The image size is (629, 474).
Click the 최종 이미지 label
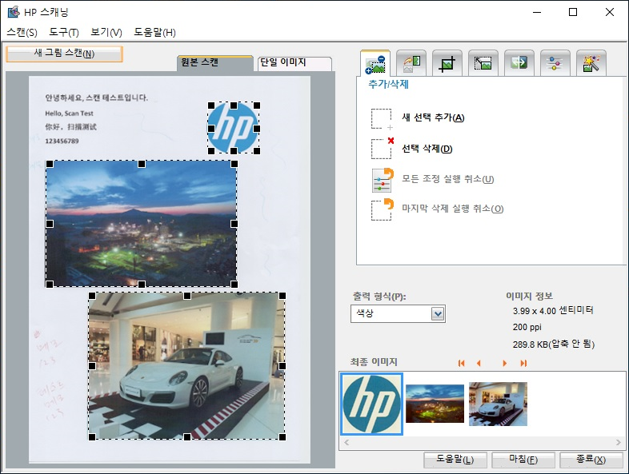click(374, 362)
